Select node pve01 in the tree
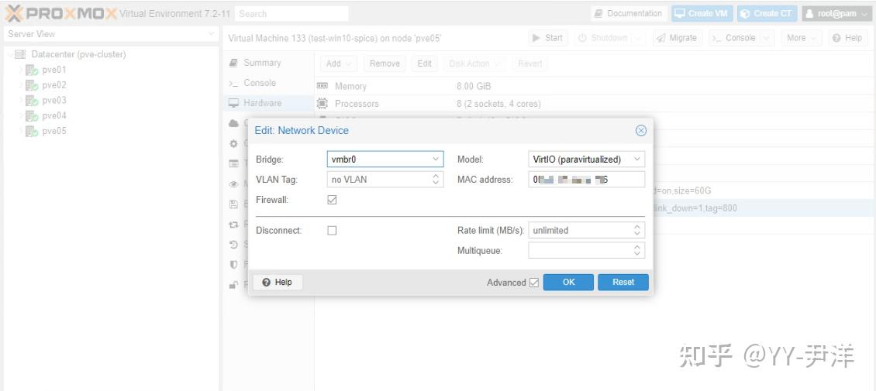 (x=54, y=70)
